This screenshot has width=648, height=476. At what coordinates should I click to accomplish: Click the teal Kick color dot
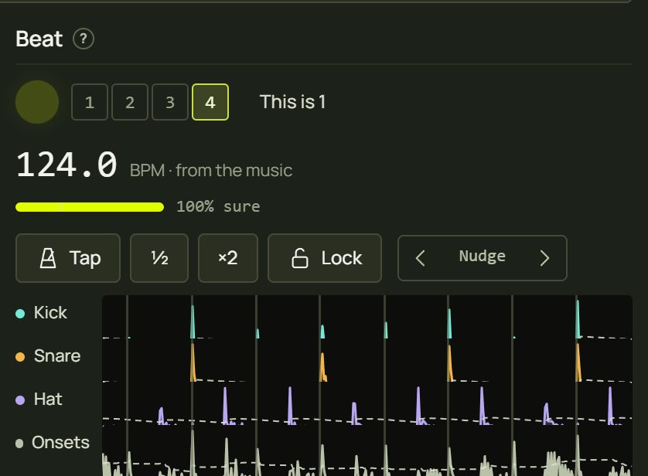[x=20, y=314]
